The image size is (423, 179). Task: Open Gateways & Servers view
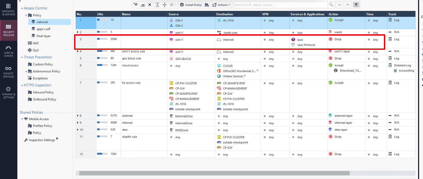[9, 10]
